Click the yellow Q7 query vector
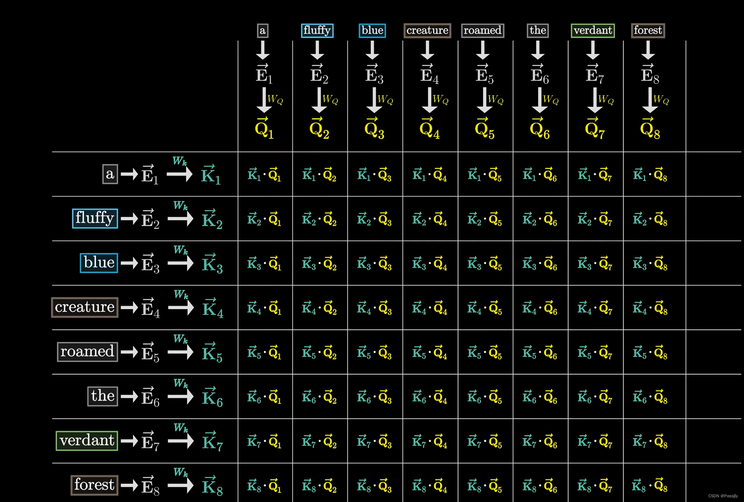Image resolution: width=744 pixels, height=502 pixels. coord(595,128)
